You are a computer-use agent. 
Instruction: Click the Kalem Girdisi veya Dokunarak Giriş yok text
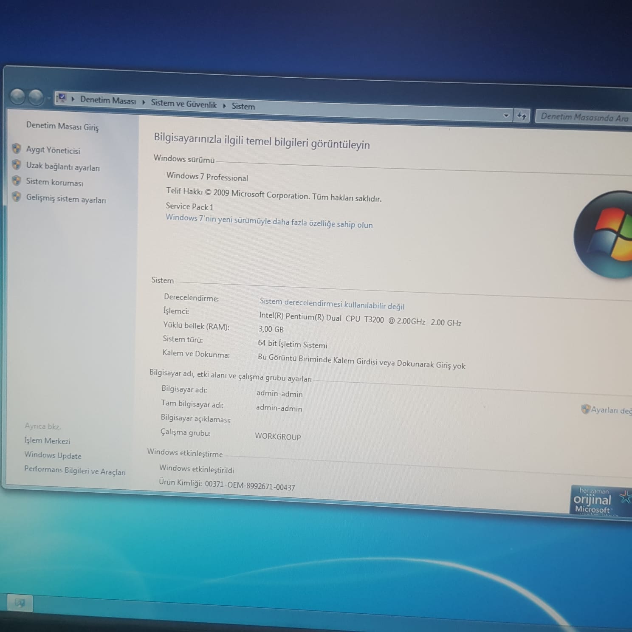point(361,361)
